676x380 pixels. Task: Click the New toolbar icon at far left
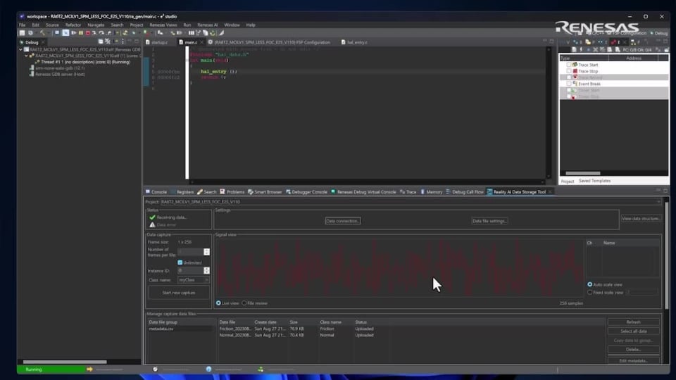pos(22,33)
